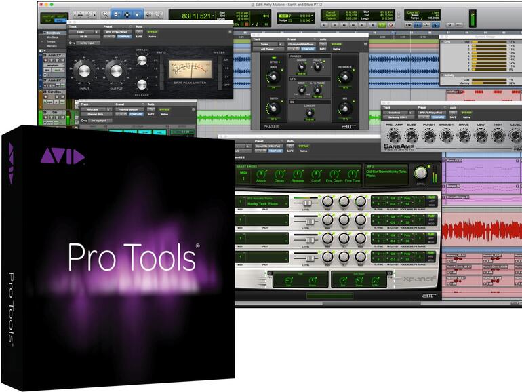Bypass the SansAmp PSA-1 plugin
Screen dimensions: 522x392
click(466, 113)
